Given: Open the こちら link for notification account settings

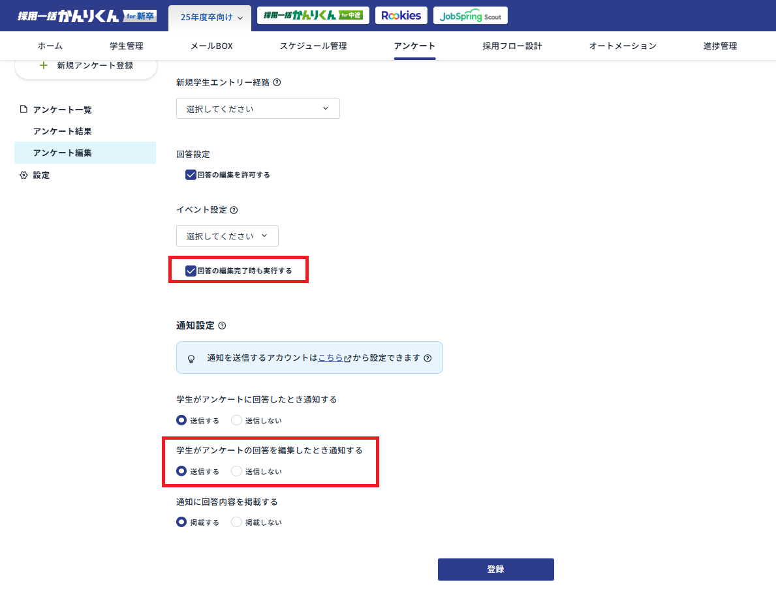Looking at the screenshot, I should click(330, 357).
